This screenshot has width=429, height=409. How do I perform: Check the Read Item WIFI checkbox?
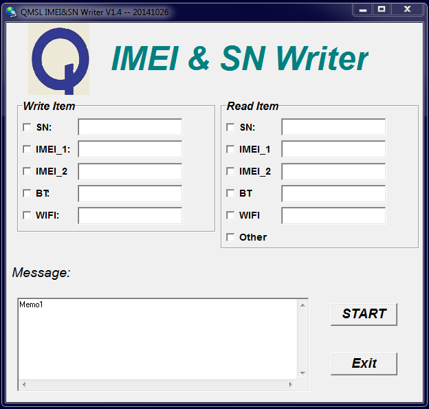[x=230, y=215]
